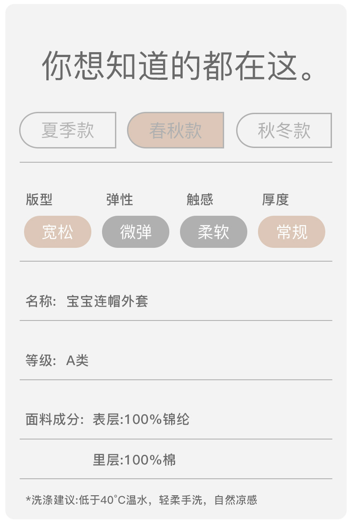Click the 厚度 attribute label
The height and width of the screenshot is (530, 352).
click(275, 200)
